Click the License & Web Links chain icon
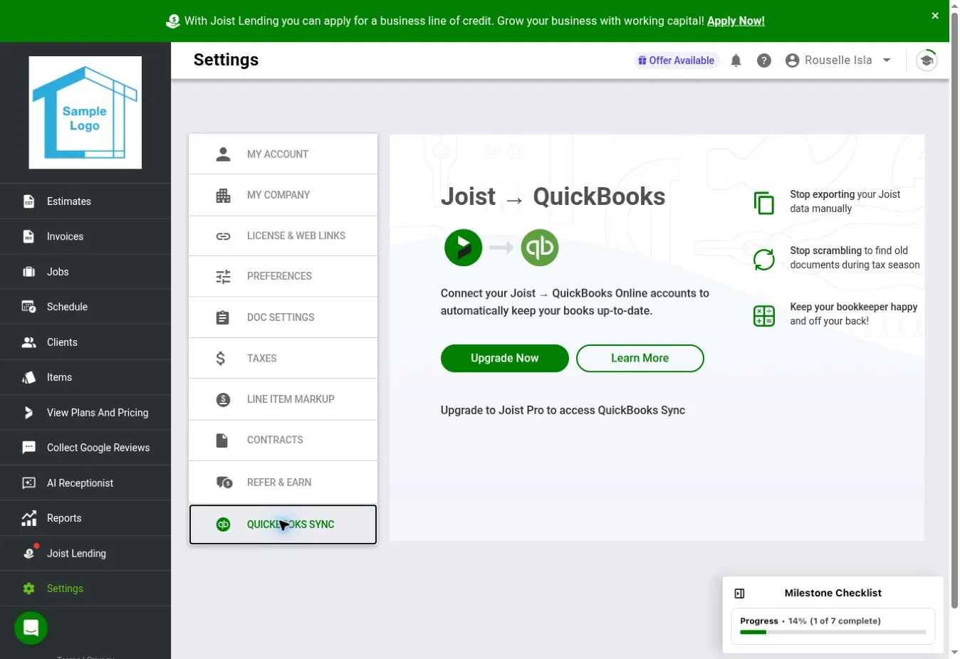960x659 pixels. point(223,236)
